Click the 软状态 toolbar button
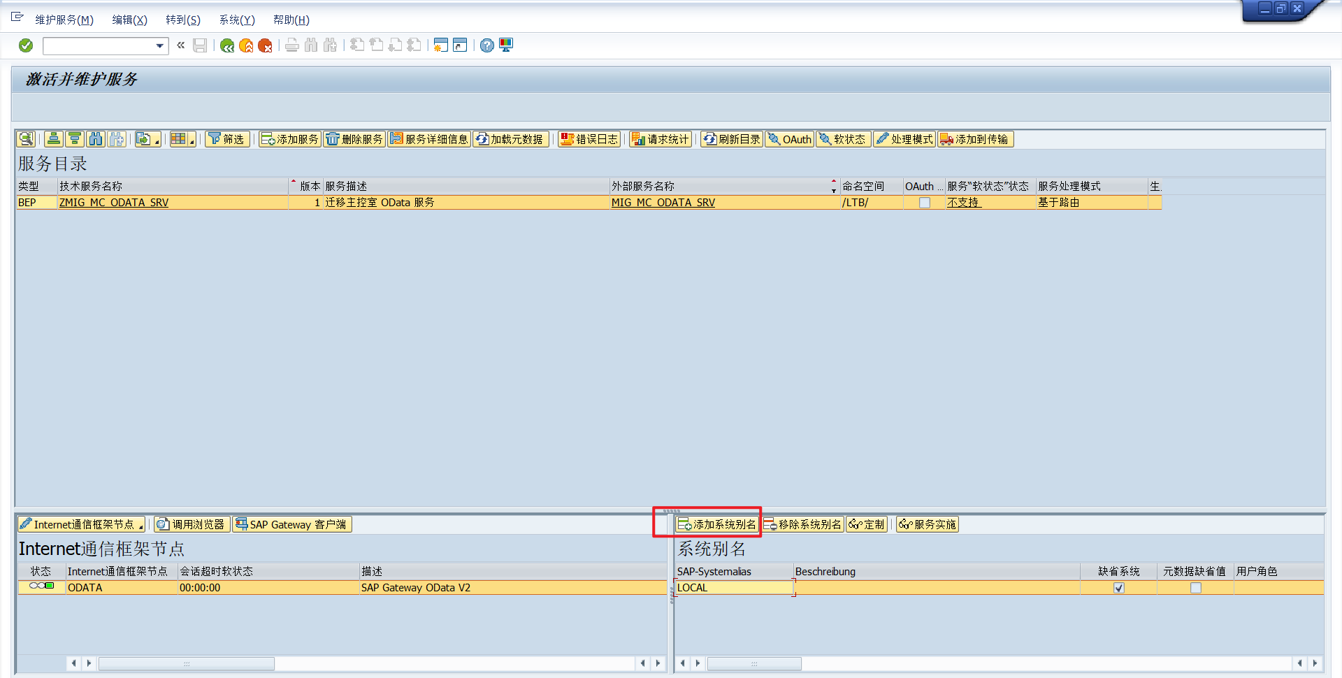Screen dimensions: 1342x678 click(843, 139)
